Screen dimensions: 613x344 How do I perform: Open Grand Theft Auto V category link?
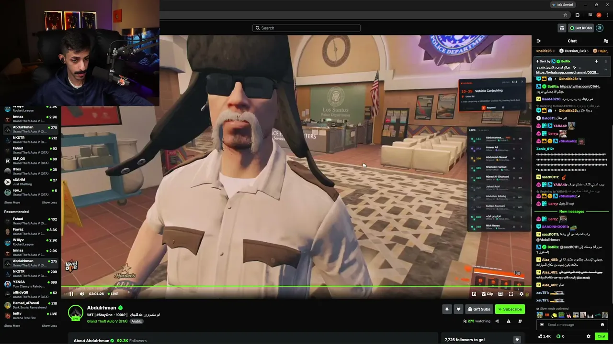[x=107, y=321]
